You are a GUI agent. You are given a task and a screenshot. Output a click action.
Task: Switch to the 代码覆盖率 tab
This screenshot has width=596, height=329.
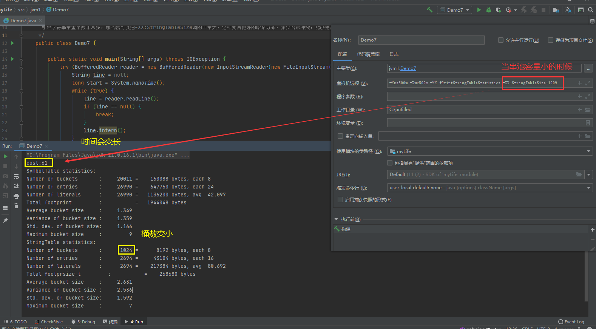pyautogui.click(x=368, y=54)
